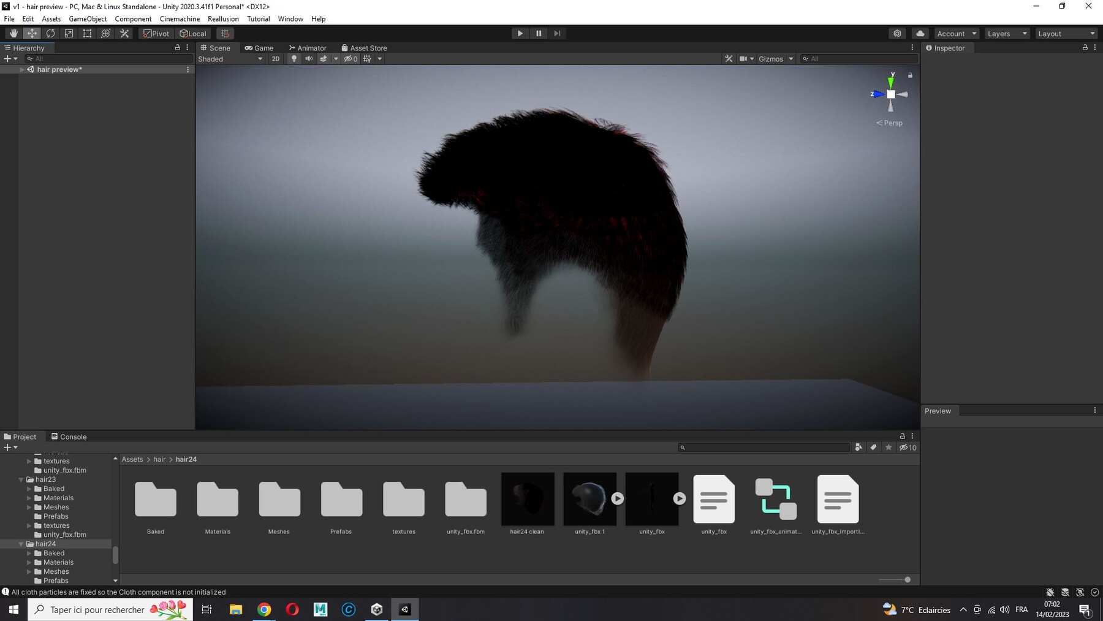Switch to the Game tab
The width and height of the screenshot is (1103, 621).
(259, 48)
